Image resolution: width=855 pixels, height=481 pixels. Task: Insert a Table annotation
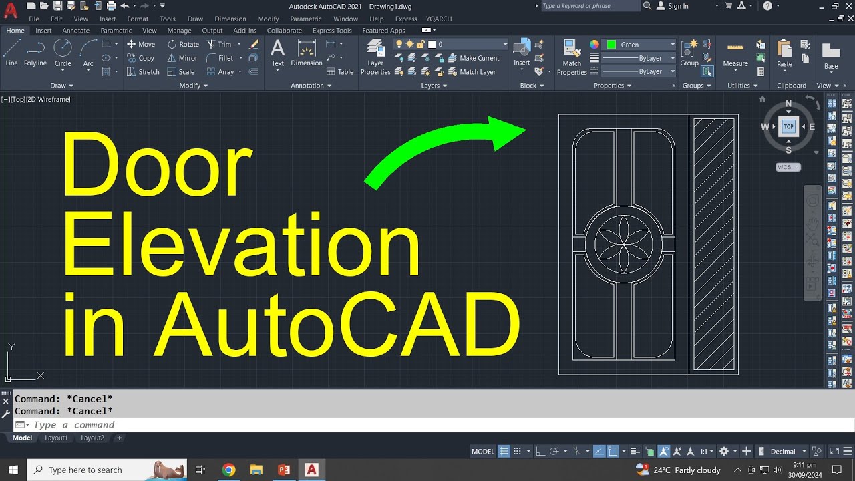(x=340, y=72)
